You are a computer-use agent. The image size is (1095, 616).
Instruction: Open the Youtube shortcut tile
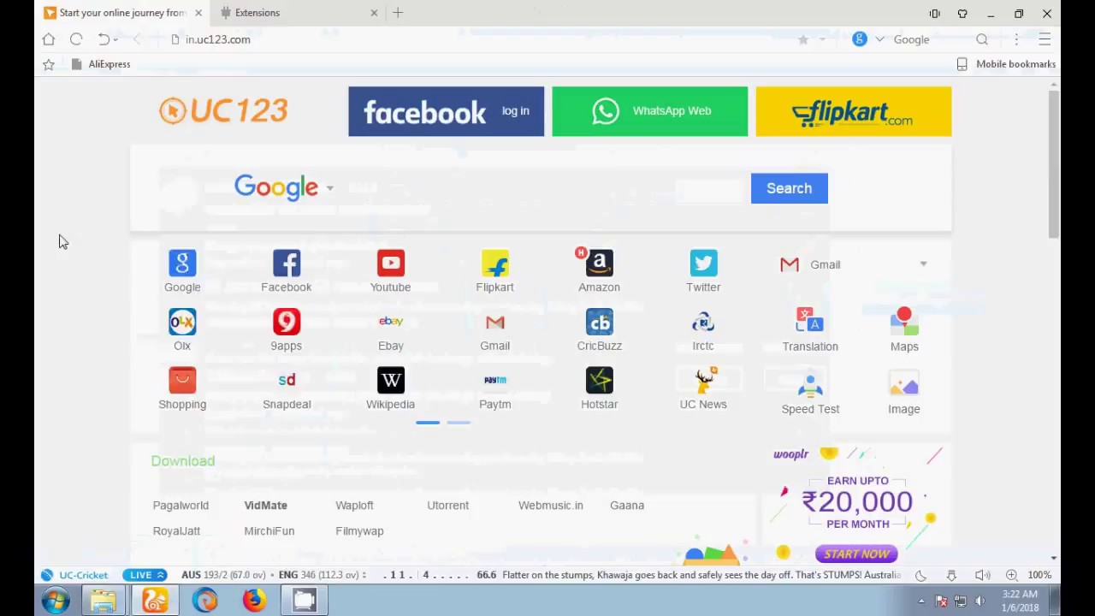[390, 271]
